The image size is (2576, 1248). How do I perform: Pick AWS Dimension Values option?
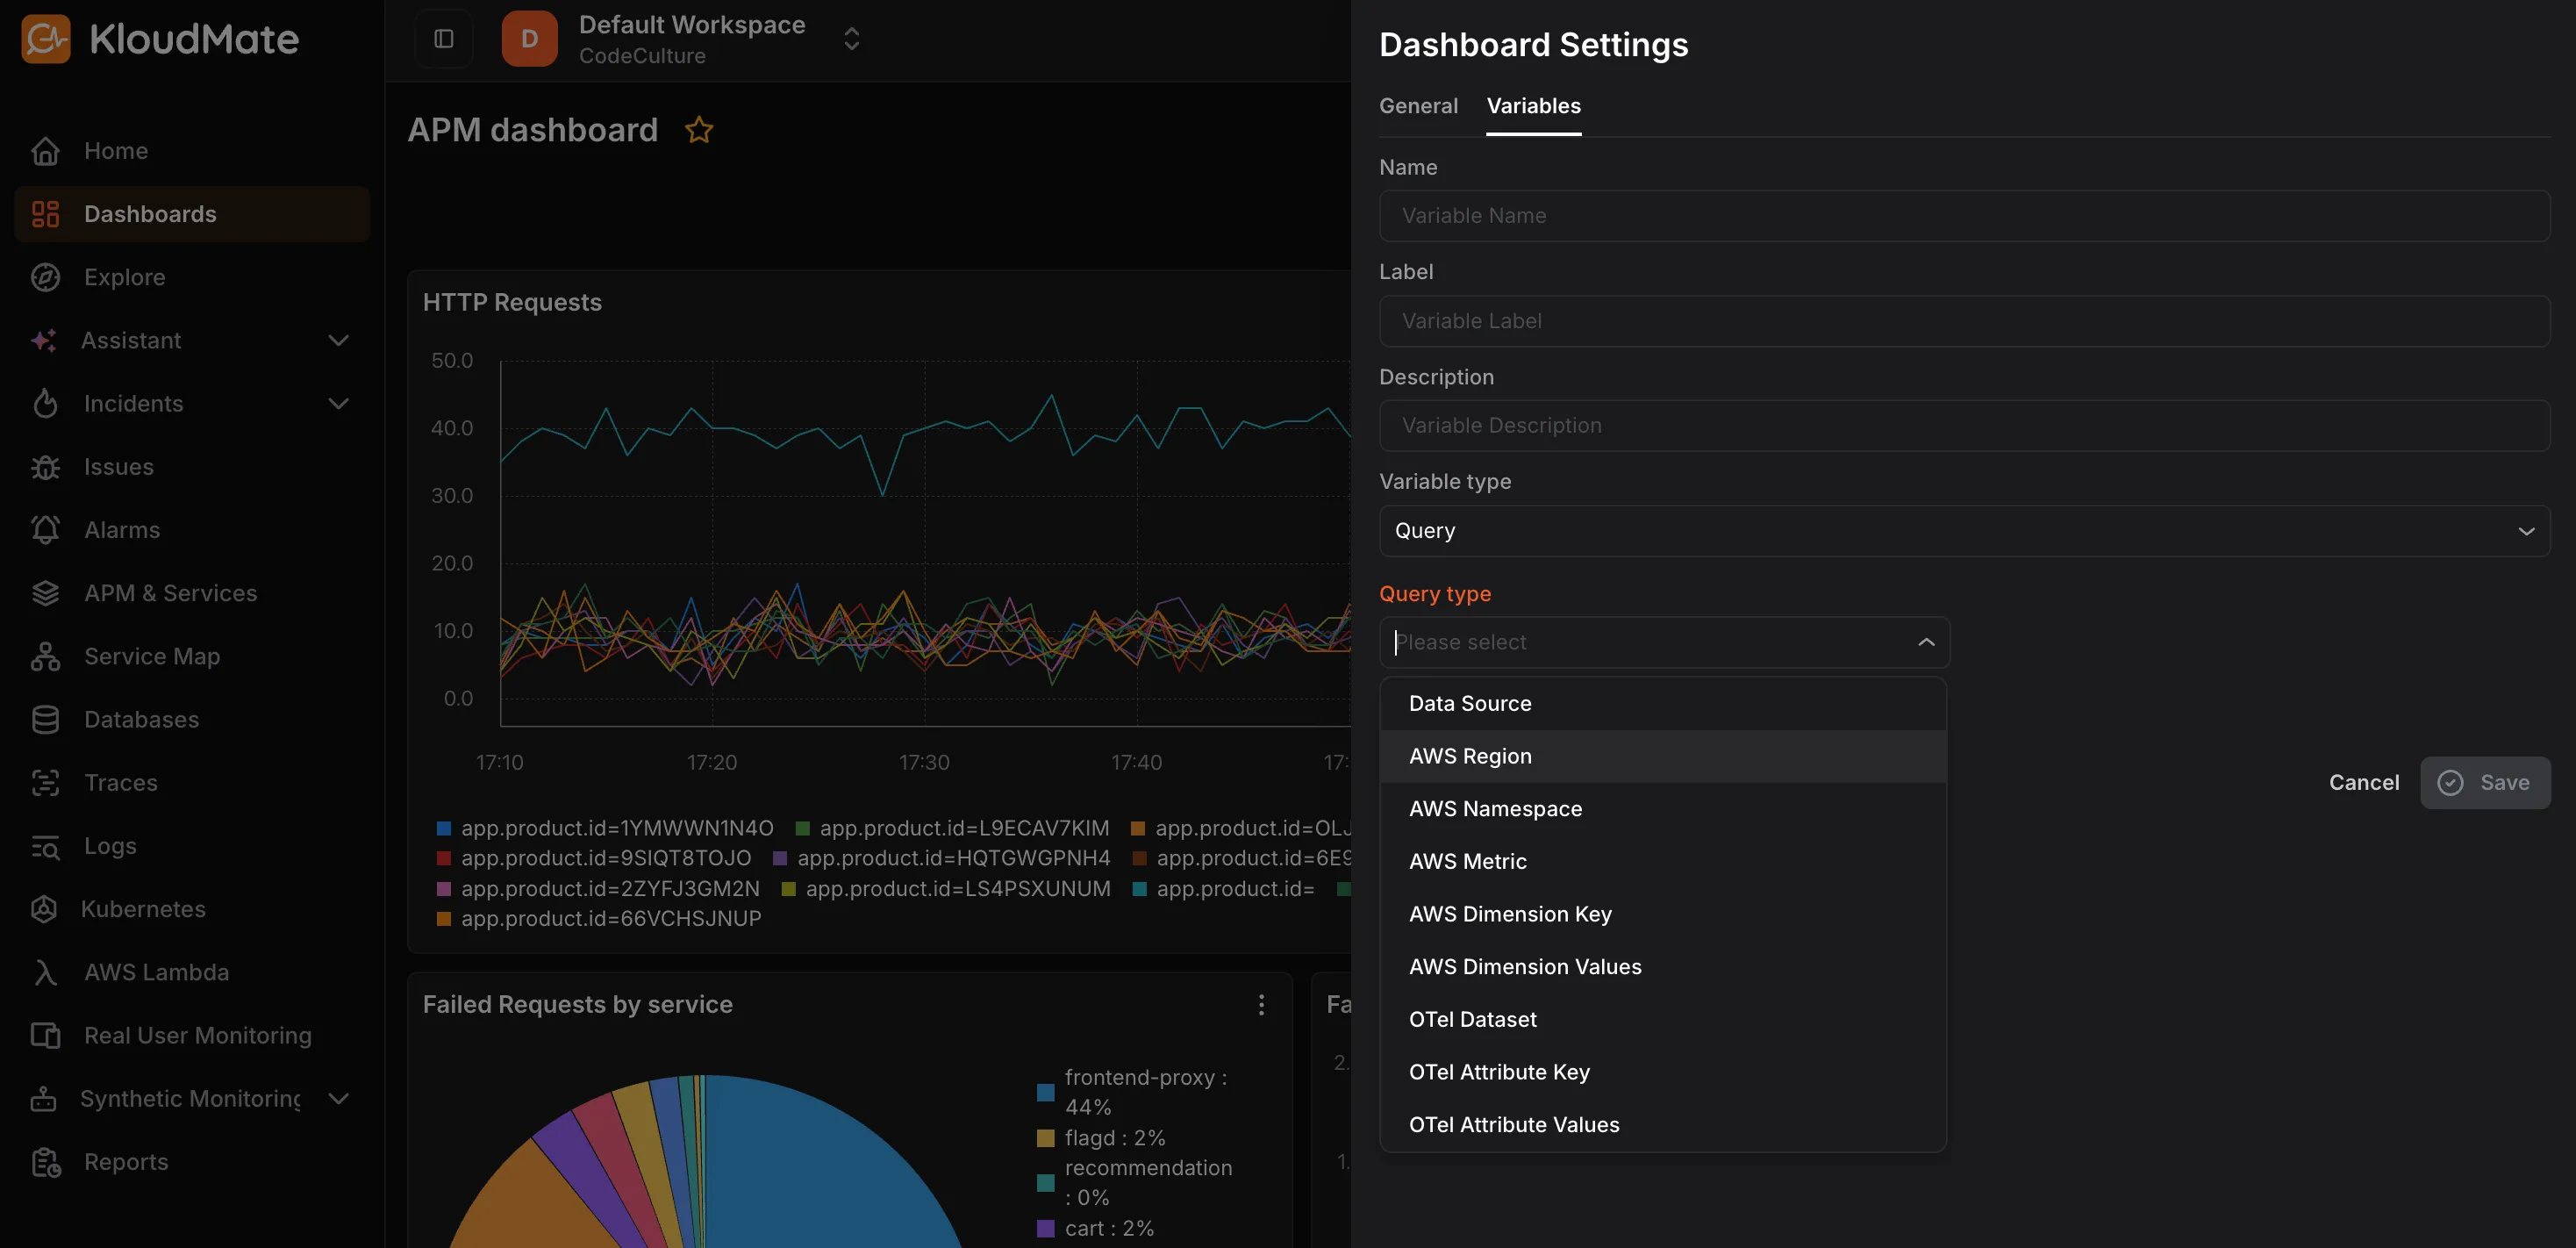coord(1663,967)
